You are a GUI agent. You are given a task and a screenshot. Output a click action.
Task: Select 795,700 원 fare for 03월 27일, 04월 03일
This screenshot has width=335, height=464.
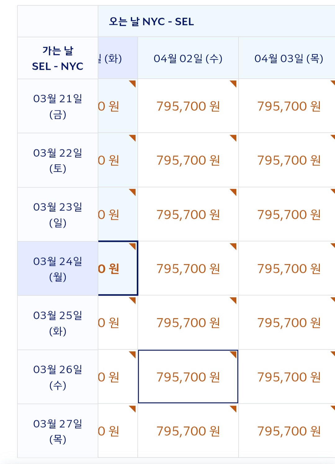coord(288,431)
